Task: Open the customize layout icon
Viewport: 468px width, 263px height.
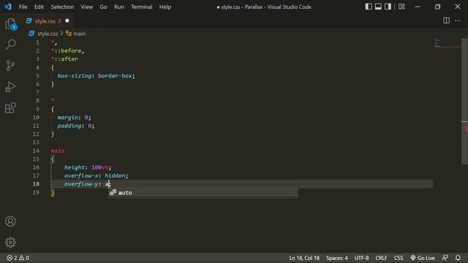Action: tap(401, 7)
